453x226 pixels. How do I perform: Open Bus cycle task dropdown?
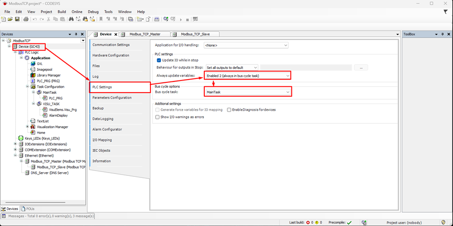pyautogui.click(x=248, y=92)
